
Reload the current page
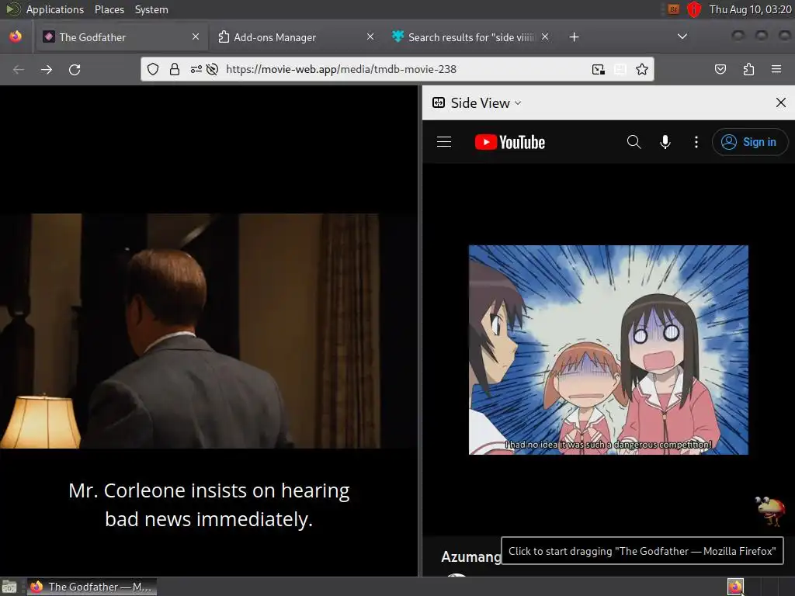(x=75, y=69)
